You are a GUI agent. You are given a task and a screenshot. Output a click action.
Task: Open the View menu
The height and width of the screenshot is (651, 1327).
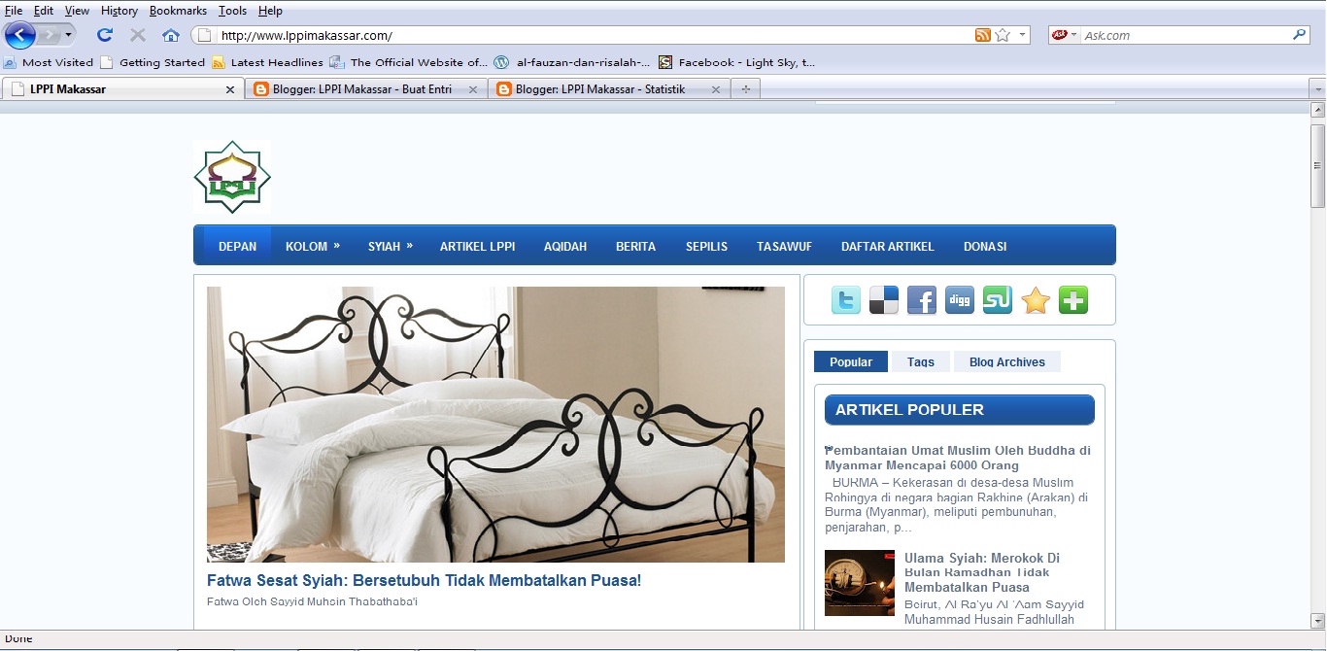point(77,11)
